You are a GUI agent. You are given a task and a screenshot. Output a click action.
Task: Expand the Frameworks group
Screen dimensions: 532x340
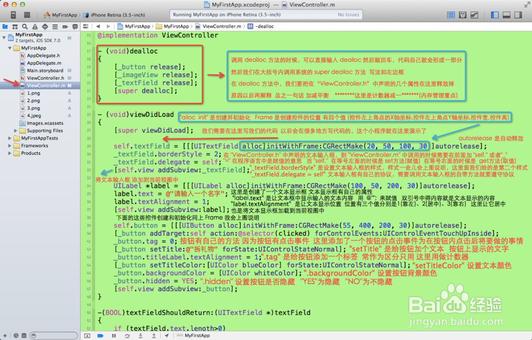[10, 146]
